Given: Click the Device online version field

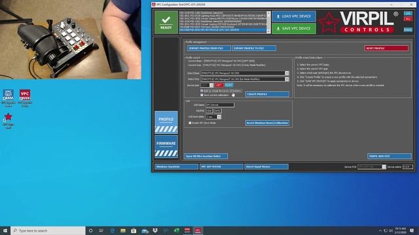Looking at the screenshot, I should click(x=408, y=167).
